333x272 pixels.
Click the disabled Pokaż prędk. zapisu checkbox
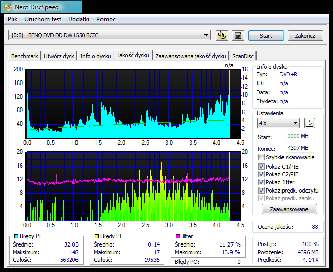click(261, 198)
